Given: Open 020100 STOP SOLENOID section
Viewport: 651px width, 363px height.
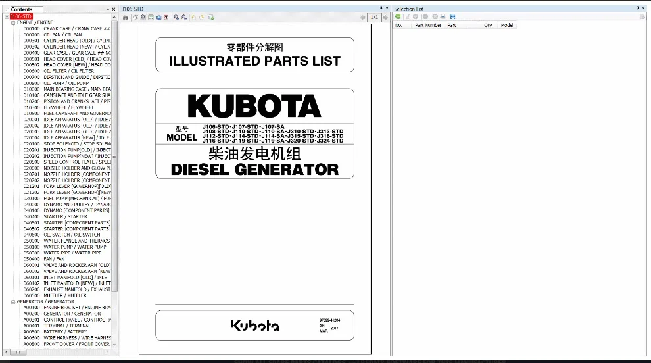Looking at the screenshot, I should (67, 144).
